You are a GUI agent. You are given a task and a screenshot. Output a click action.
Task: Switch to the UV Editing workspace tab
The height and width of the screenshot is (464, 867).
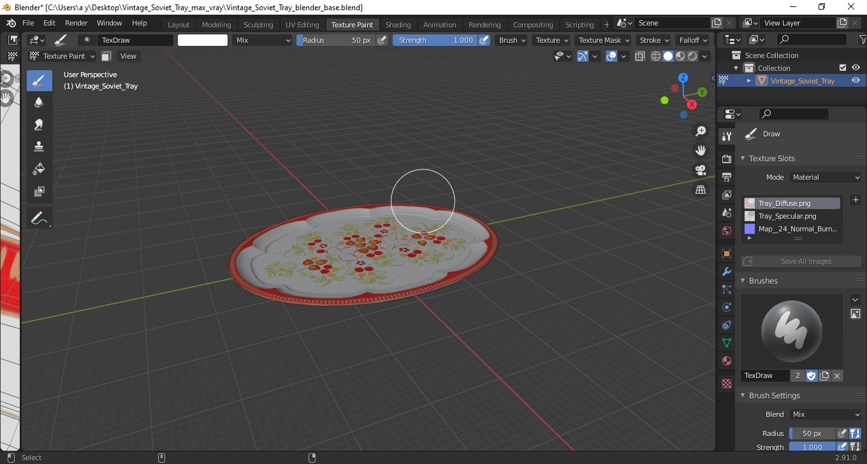coord(302,25)
